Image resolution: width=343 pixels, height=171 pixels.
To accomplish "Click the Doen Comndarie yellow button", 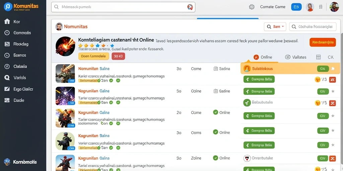I will coord(94,56).
